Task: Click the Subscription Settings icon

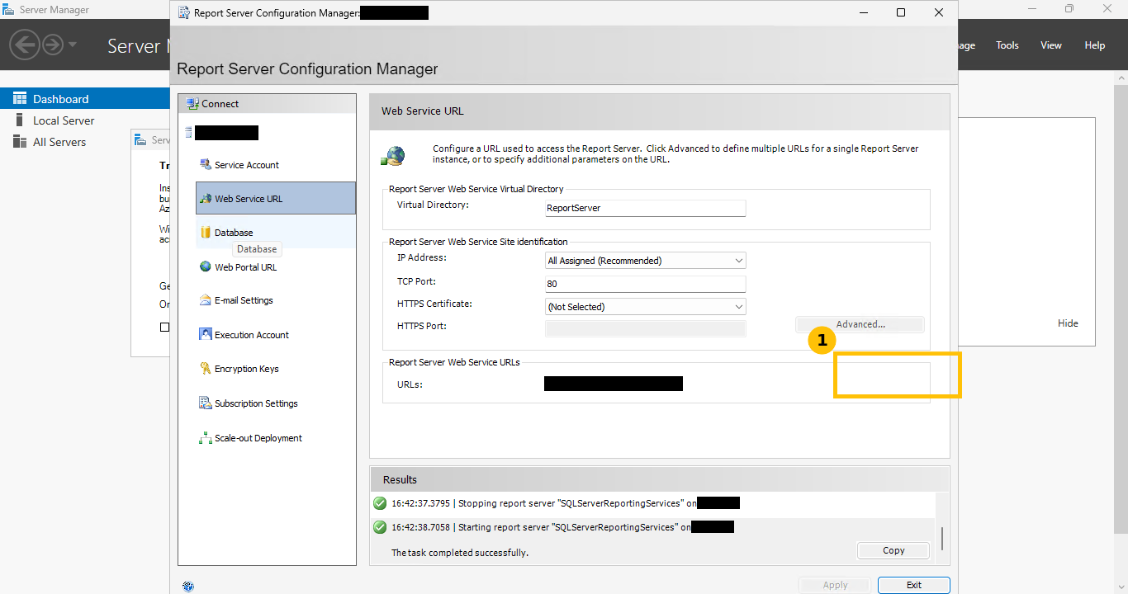Action: pyautogui.click(x=206, y=403)
